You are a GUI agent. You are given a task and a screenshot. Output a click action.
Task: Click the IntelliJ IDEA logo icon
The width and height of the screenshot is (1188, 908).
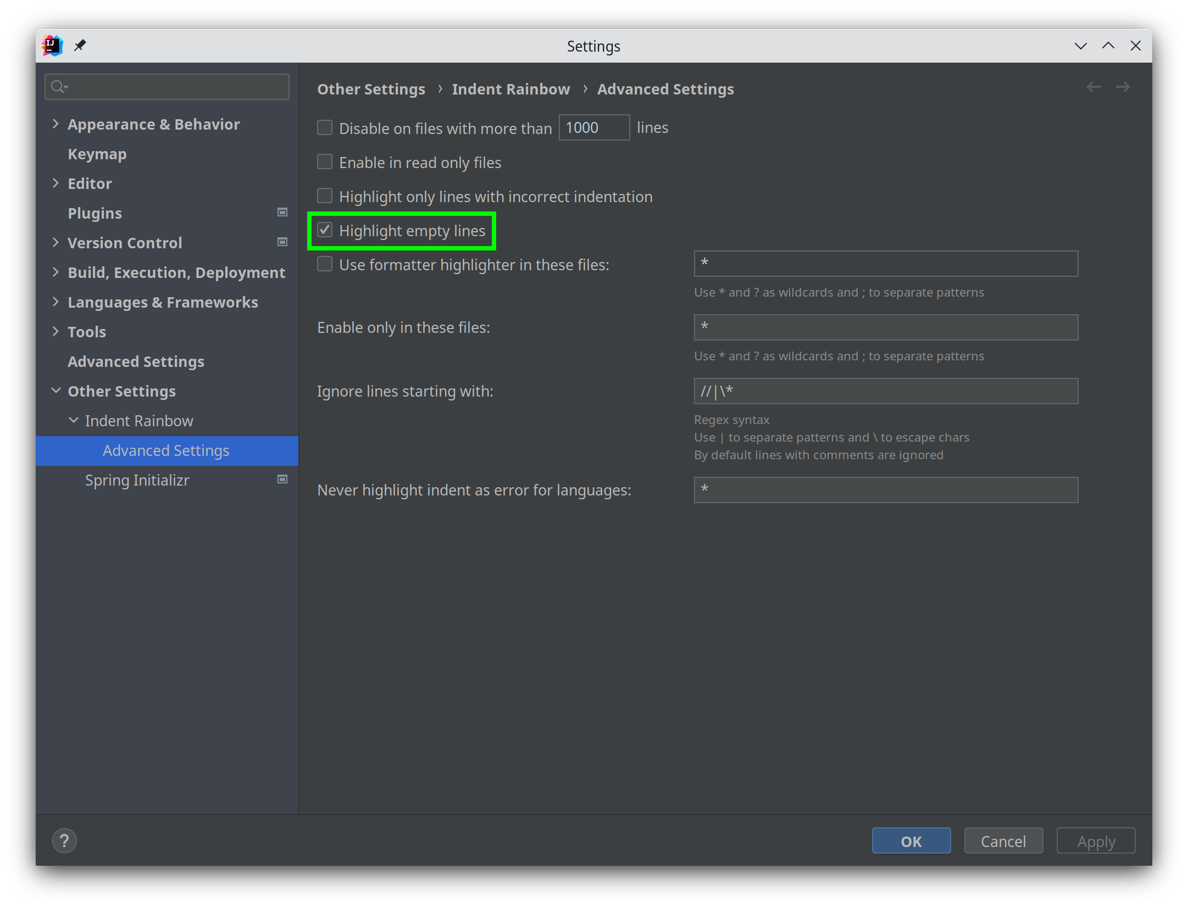tap(52, 45)
